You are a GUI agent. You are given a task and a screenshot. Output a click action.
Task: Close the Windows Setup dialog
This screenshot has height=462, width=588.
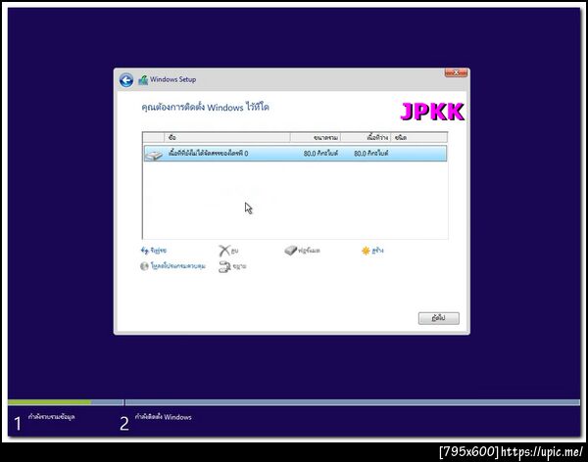pos(456,72)
